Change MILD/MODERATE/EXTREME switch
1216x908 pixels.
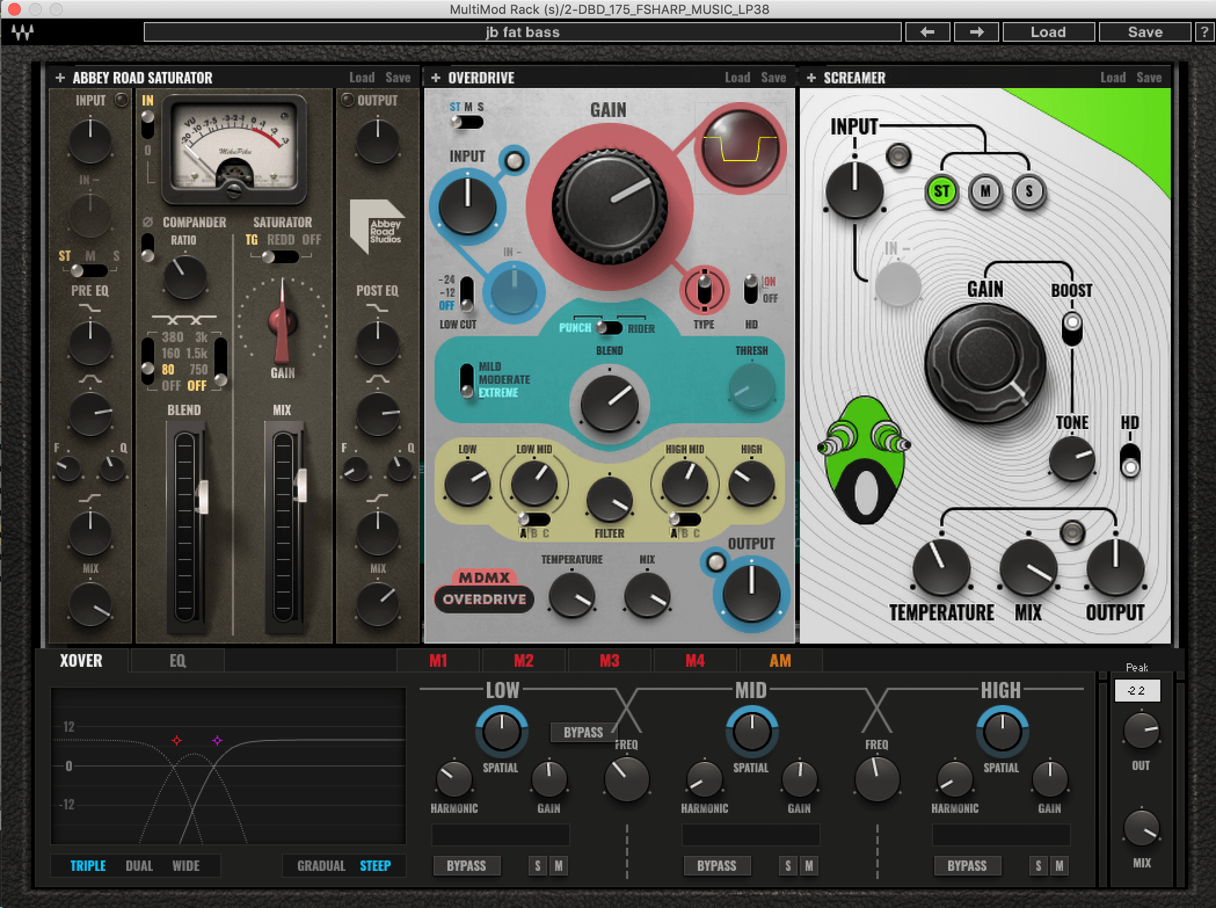467,380
